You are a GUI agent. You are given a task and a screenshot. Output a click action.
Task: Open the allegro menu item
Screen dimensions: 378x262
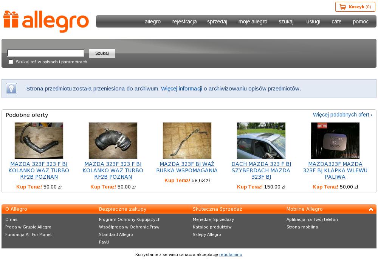pos(153,21)
